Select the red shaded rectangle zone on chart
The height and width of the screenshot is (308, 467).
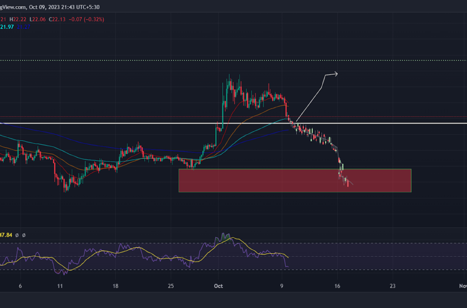pos(295,181)
